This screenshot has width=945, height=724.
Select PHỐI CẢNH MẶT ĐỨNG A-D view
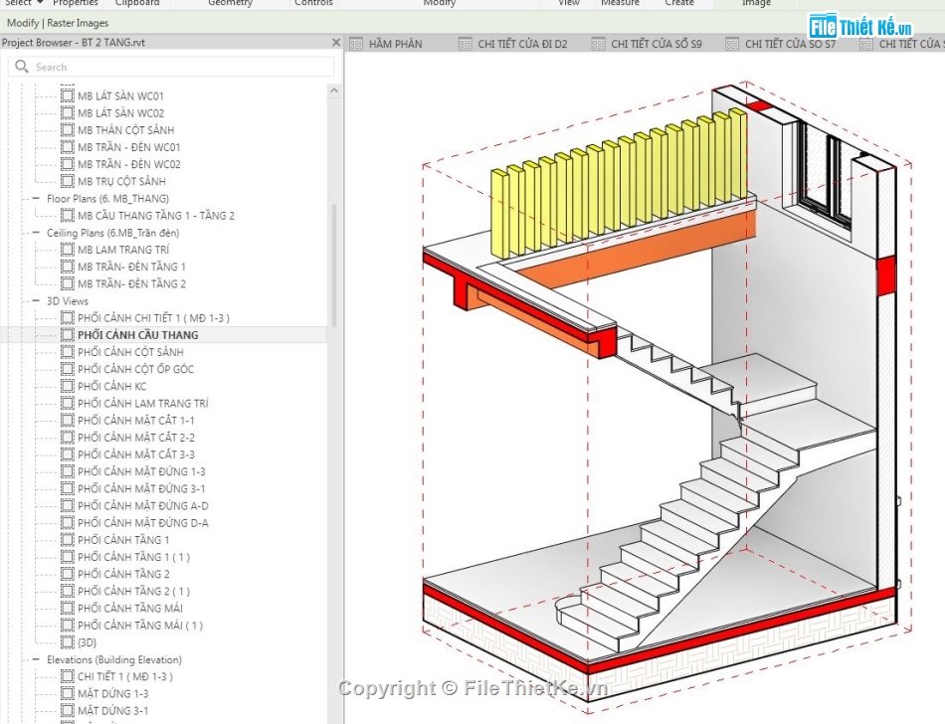pos(143,505)
